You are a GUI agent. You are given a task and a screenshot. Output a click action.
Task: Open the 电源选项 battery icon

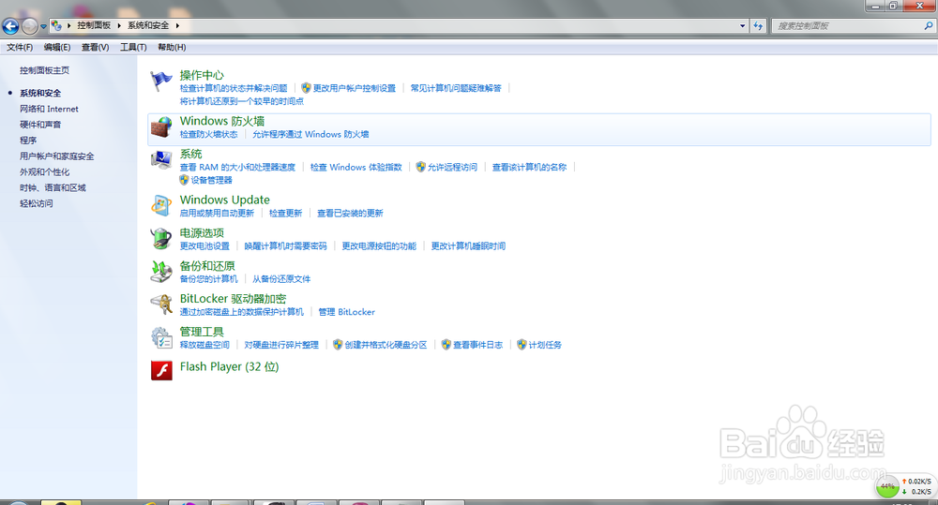(x=161, y=239)
